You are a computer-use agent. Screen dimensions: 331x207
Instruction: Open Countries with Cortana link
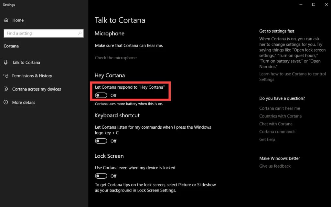[x=280, y=116]
